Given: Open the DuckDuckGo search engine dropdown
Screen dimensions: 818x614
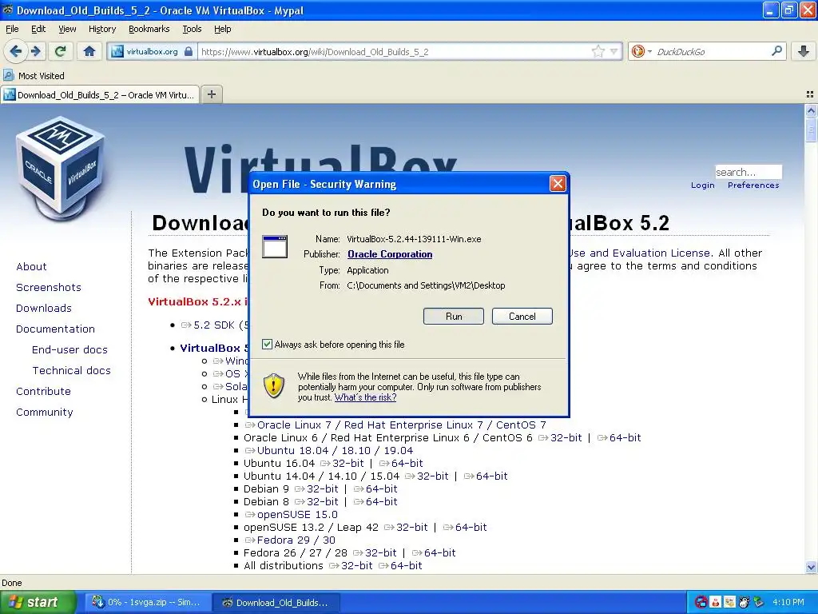Looking at the screenshot, I should 641,51.
